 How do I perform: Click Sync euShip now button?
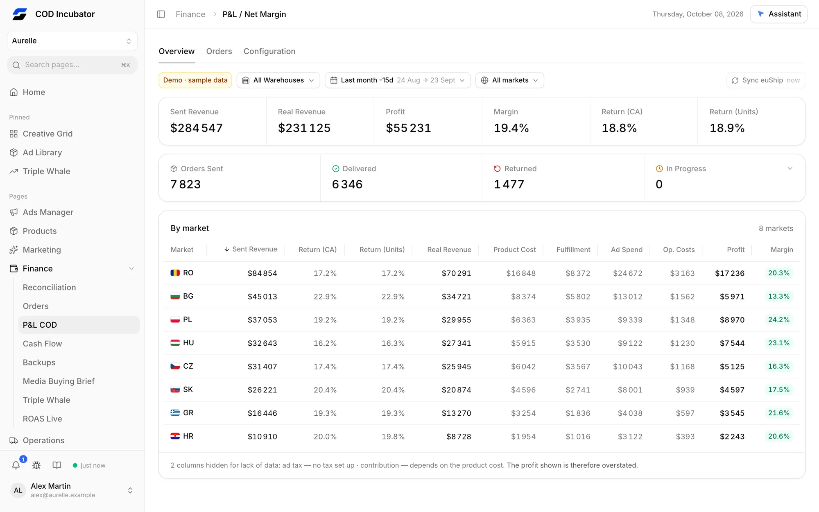point(765,80)
